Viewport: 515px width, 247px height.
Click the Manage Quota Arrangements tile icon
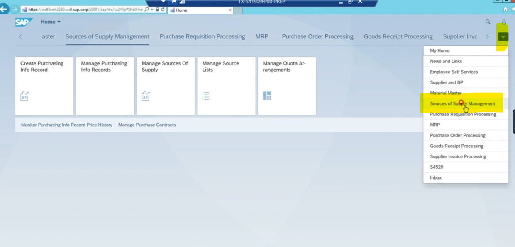[x=267, y=96]
